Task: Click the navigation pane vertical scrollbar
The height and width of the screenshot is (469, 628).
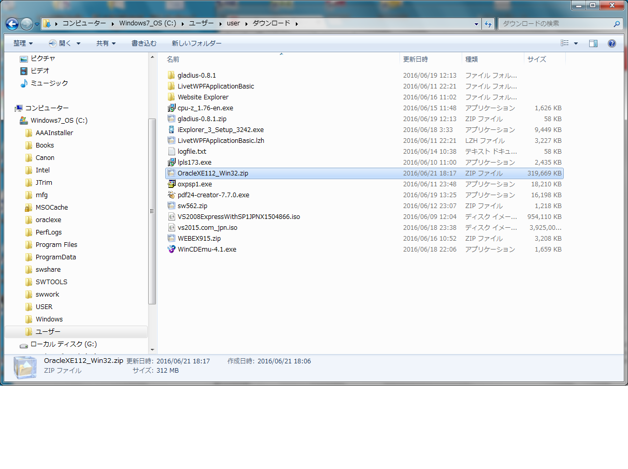Action: pos(152,211)
